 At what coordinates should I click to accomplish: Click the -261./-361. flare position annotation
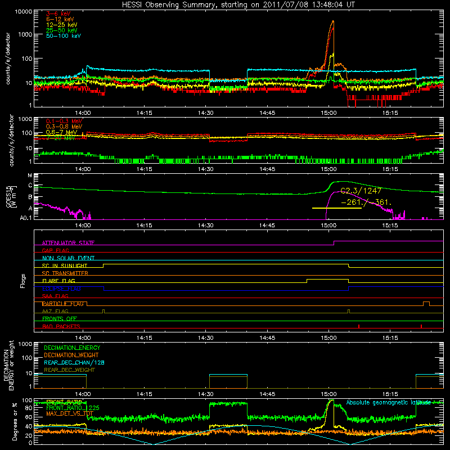tap(367, 202)
